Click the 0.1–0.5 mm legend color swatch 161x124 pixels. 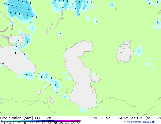(4, 121)
